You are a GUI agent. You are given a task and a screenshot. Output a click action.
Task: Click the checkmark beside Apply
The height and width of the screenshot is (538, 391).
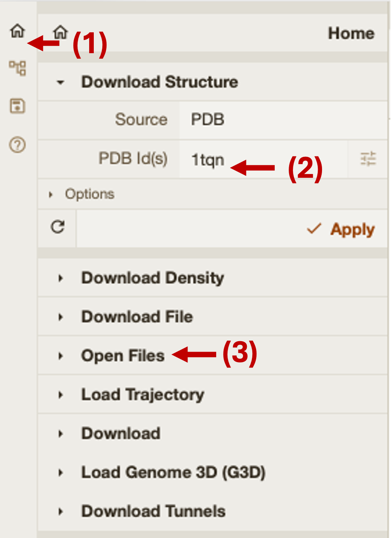313,229
